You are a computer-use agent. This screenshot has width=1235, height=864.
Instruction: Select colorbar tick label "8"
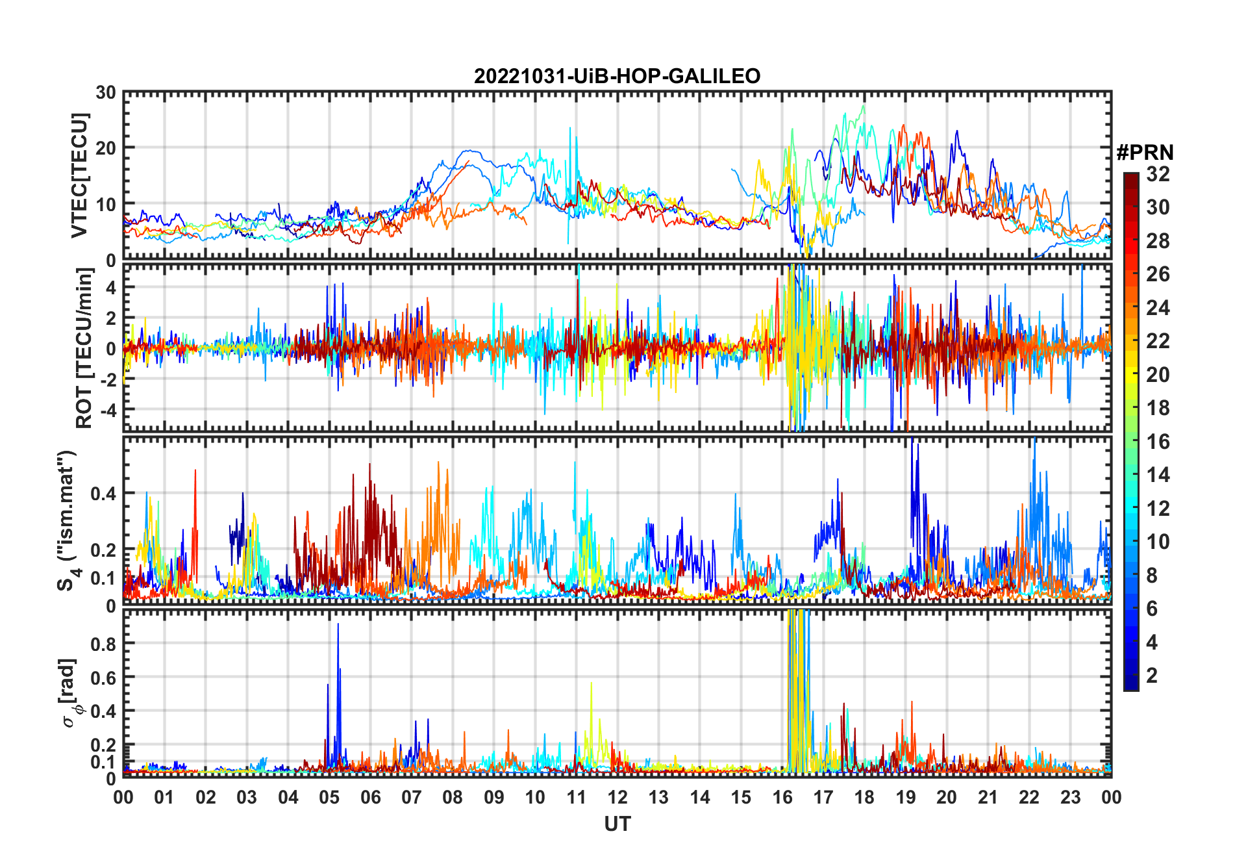click(1152, 576)
